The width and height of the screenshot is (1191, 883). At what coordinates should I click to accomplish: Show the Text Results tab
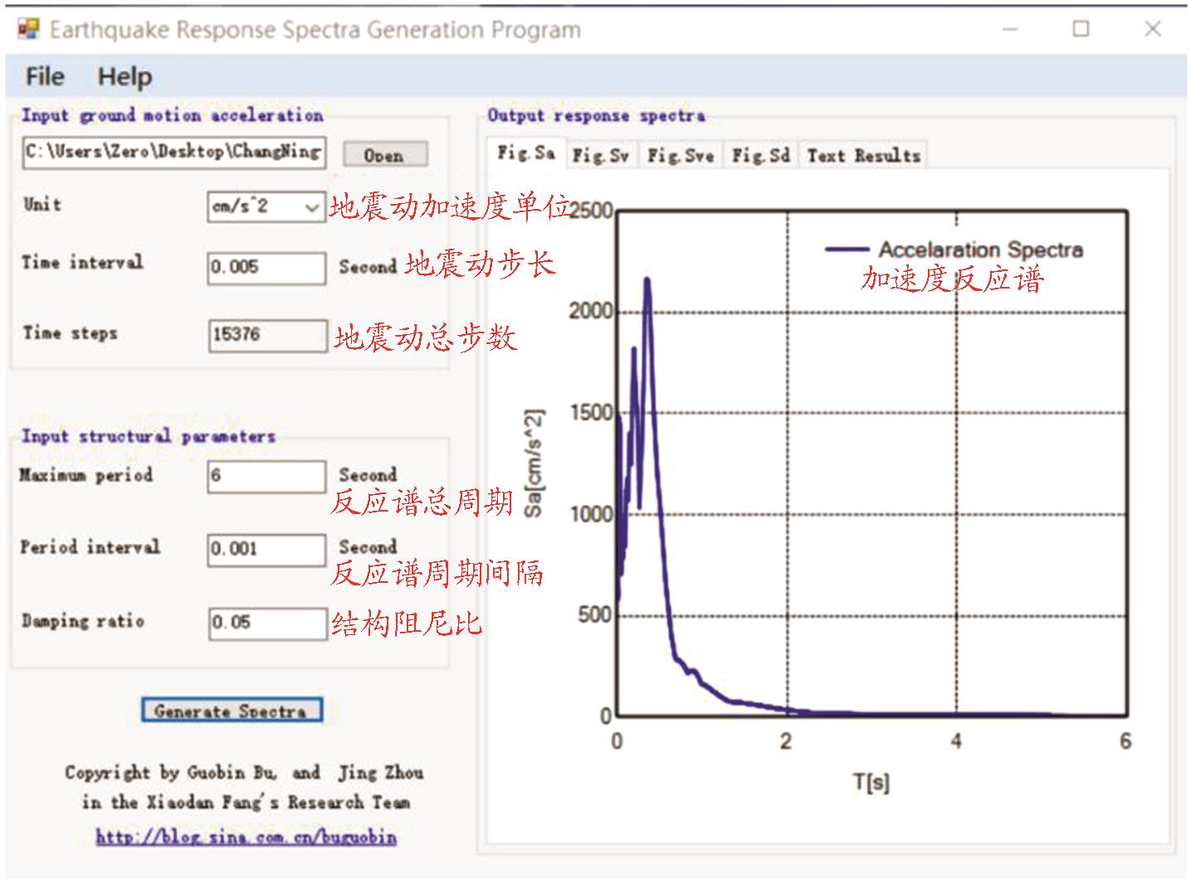point(863,156)
